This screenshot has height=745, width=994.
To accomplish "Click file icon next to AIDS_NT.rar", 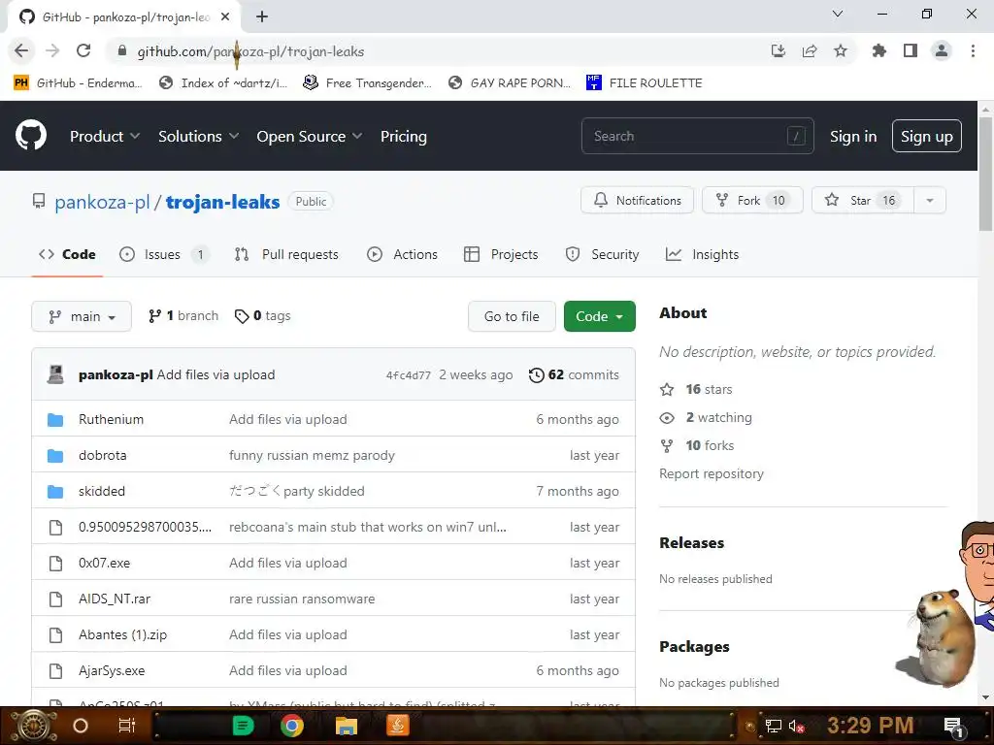I will click(x=55, y=599).
